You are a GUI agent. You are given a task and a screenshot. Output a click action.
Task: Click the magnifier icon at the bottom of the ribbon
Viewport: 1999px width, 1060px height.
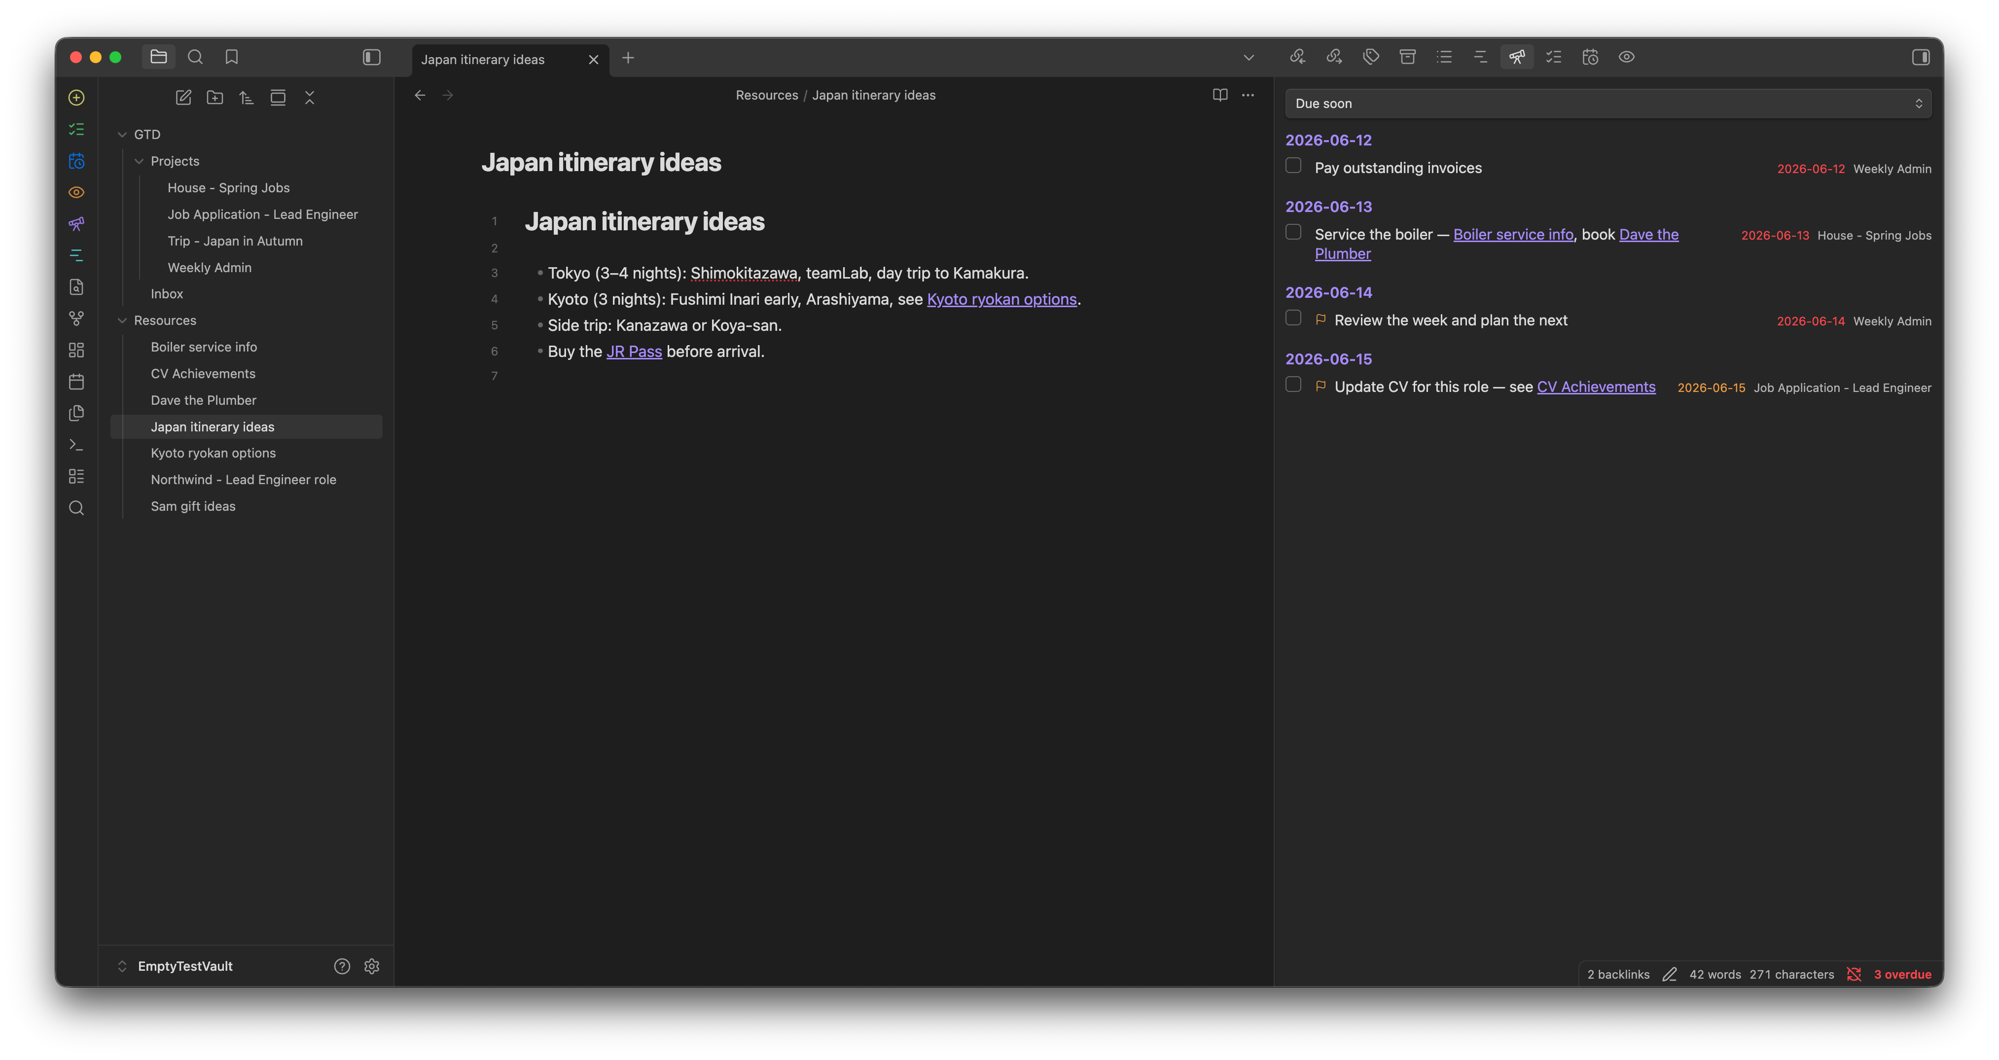point(76,507)
